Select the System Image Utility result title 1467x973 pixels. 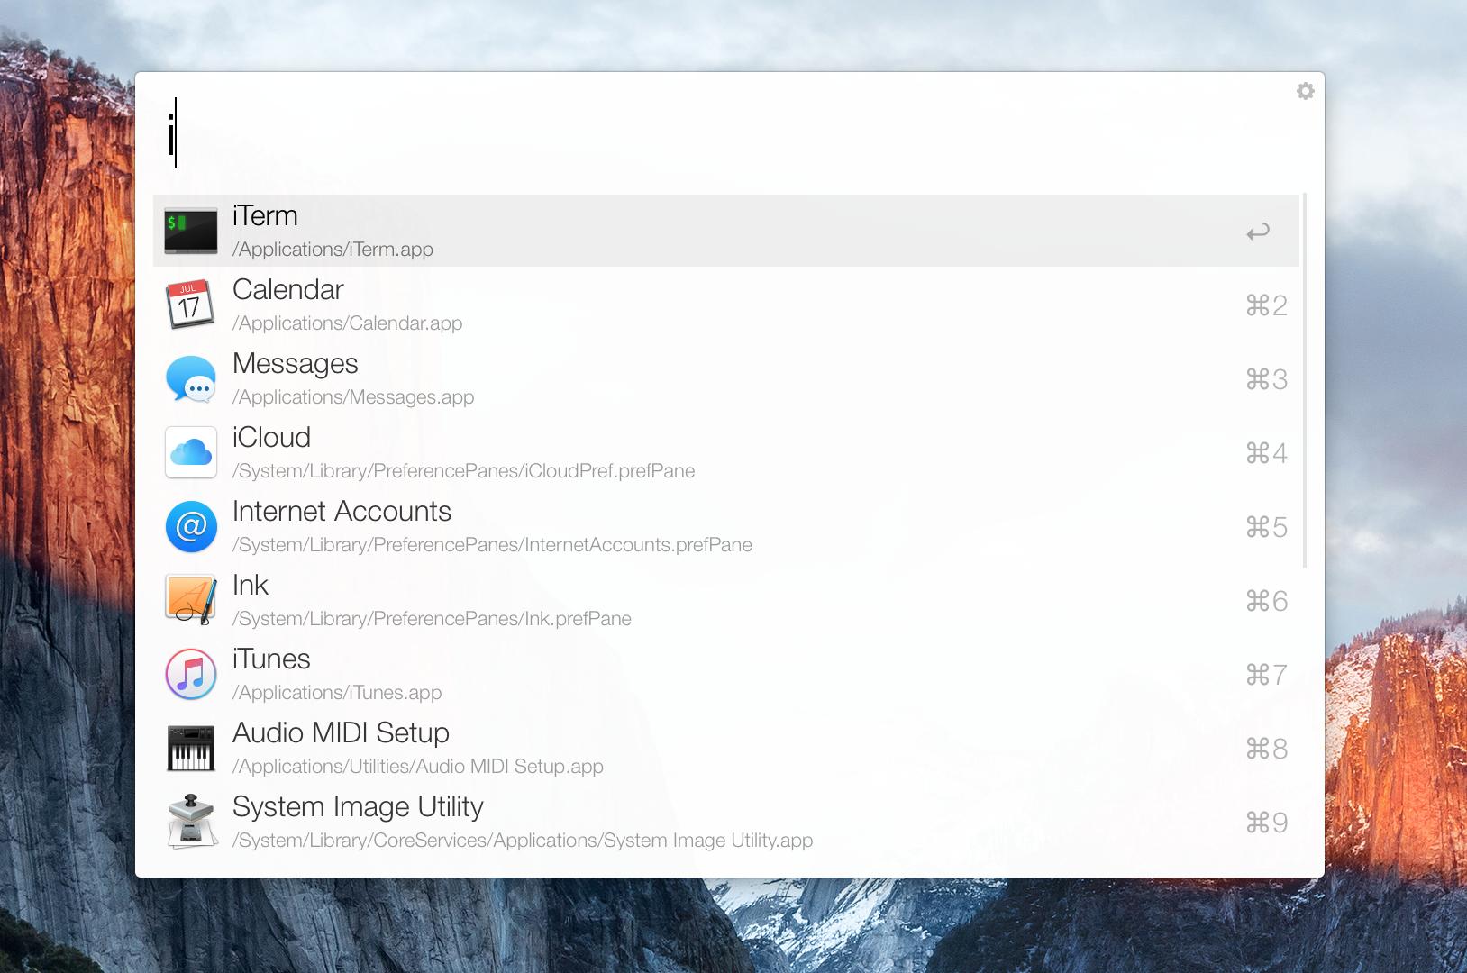coord(358,807)
